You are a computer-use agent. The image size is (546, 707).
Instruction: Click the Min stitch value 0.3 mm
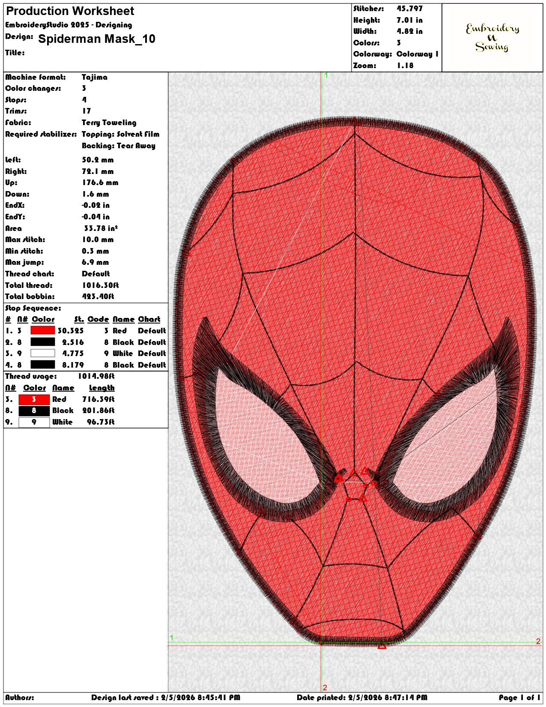point(95,251)
